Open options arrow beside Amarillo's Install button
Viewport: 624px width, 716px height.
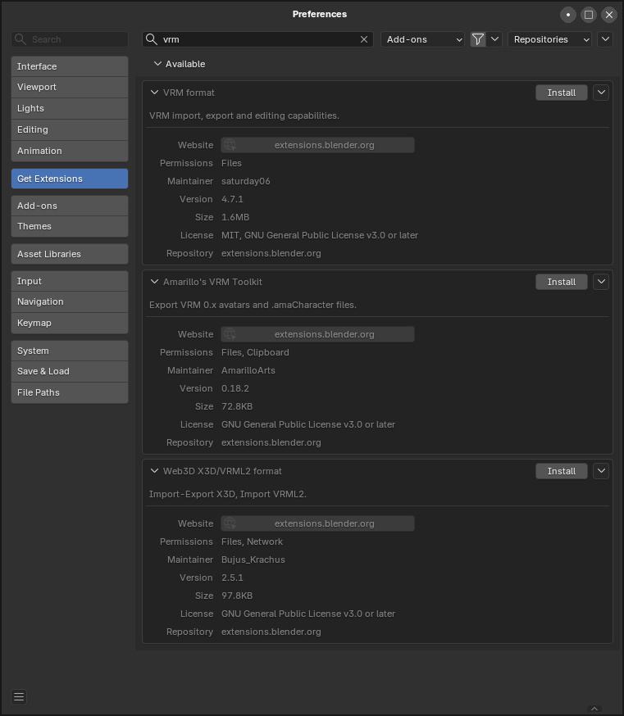coord(601,282)
